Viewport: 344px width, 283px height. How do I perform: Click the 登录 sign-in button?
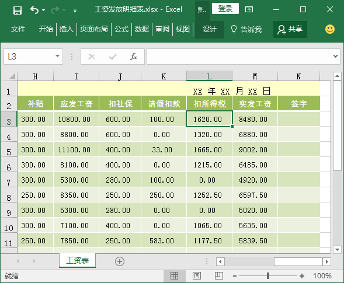click(225, 9)
